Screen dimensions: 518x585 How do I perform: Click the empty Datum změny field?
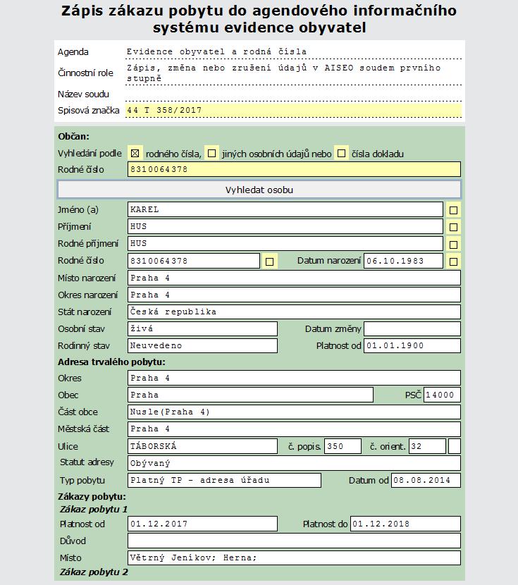[412, 328]
